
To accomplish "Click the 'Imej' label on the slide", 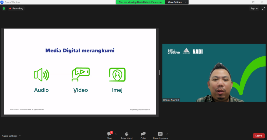I will pyautogui.click(x=117, y=90).
